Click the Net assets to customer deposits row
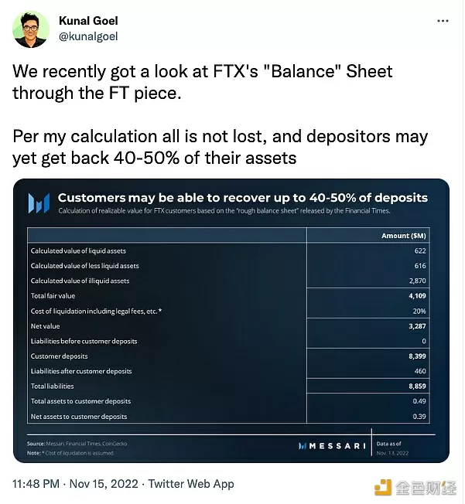The height and width of the screenshot is (504, 465). pos(228,416)
